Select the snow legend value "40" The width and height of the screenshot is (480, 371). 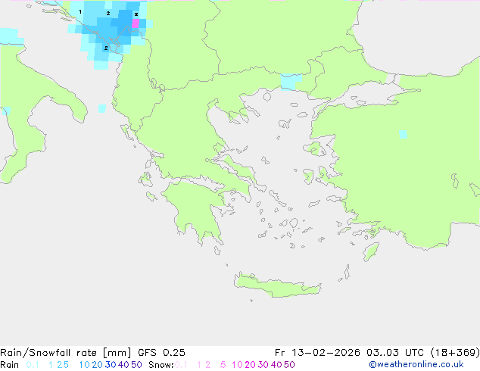[x=276, y=365]
